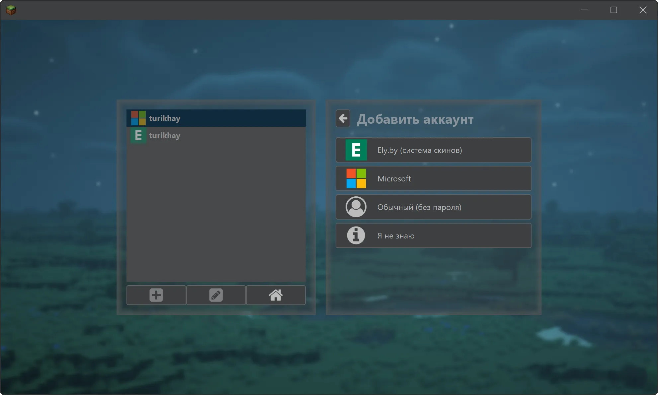Click the person silhouette icon for Обычный
This screenshot has height=395, width=658.
pos(356,207)
